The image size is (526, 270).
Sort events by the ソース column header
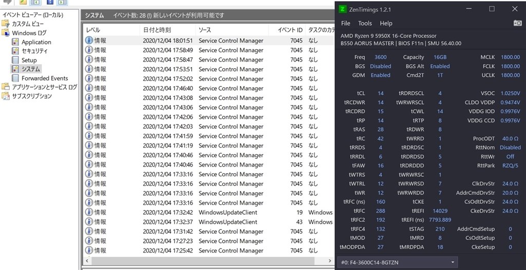(x=232, y=30)
